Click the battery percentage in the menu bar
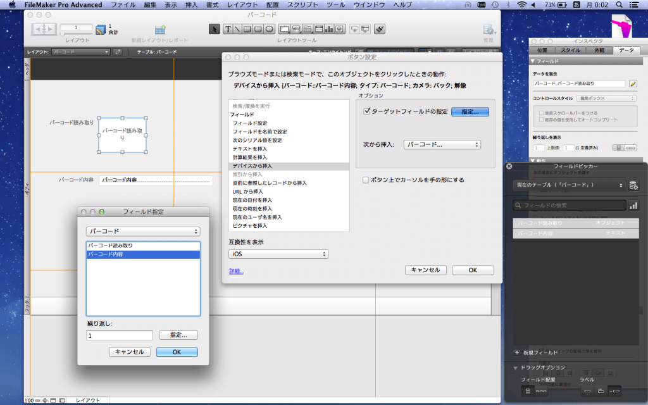Image resolution: width=648 pixels, height=405 pixels. [x=550, y=4]
